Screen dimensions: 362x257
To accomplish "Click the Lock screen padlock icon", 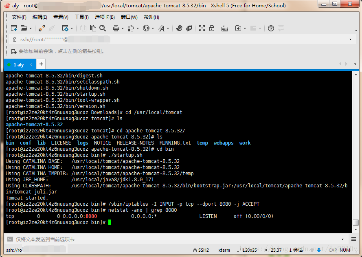I will (212, 28).
